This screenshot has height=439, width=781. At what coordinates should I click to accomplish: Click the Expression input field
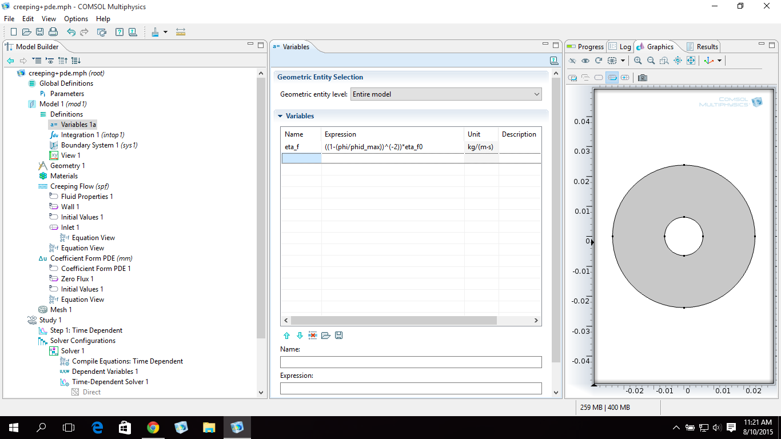(x=411, y=388)
